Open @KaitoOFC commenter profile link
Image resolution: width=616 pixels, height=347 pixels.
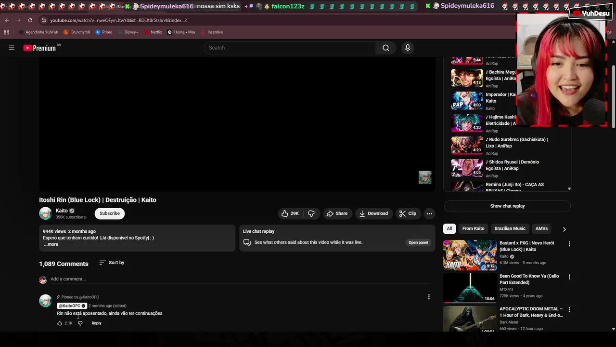point(72,306)
